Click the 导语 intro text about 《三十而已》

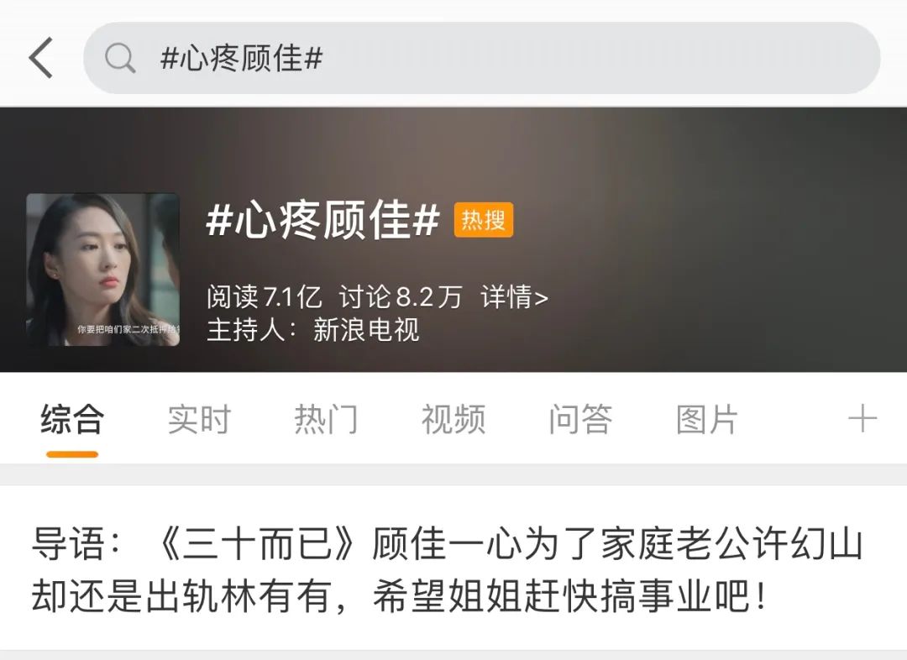click(x=447, y=569)
